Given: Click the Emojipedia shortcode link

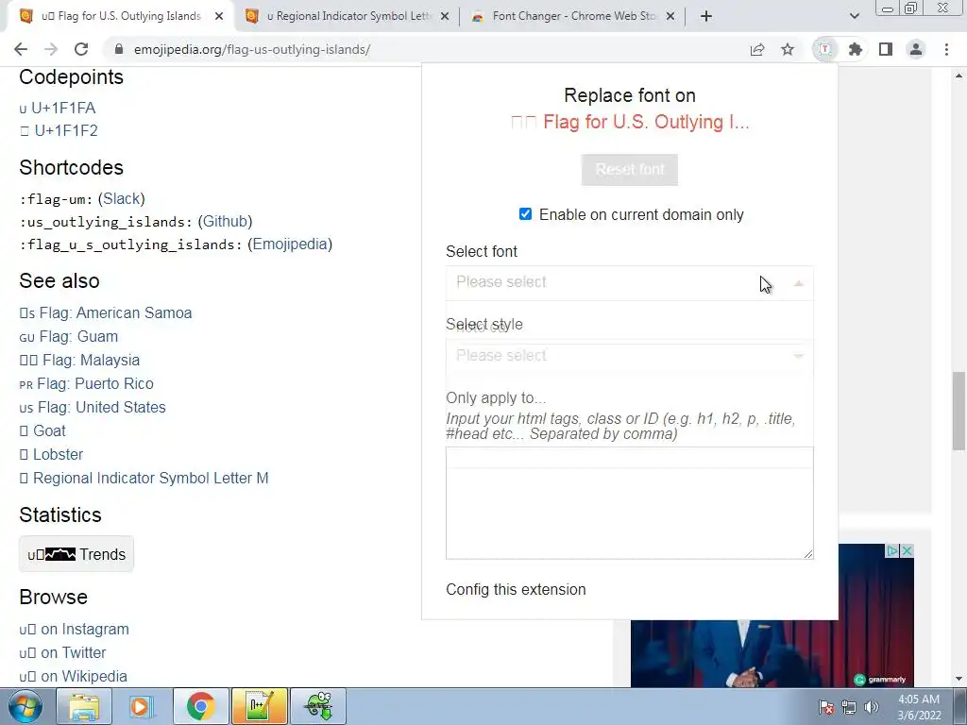Looking at the screenshot, I should 290,244.
